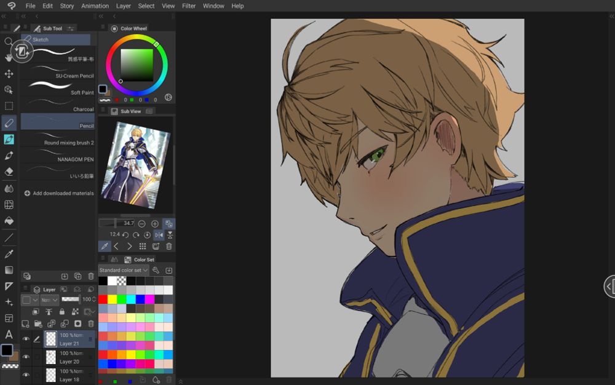
Task: Click the floating swap-device round button
Action: (22, 52)
